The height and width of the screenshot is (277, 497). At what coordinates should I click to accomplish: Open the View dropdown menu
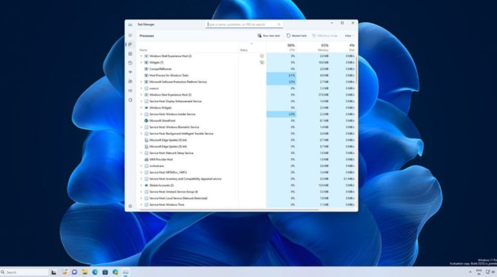pyautogui.click(x=348, y=36)
